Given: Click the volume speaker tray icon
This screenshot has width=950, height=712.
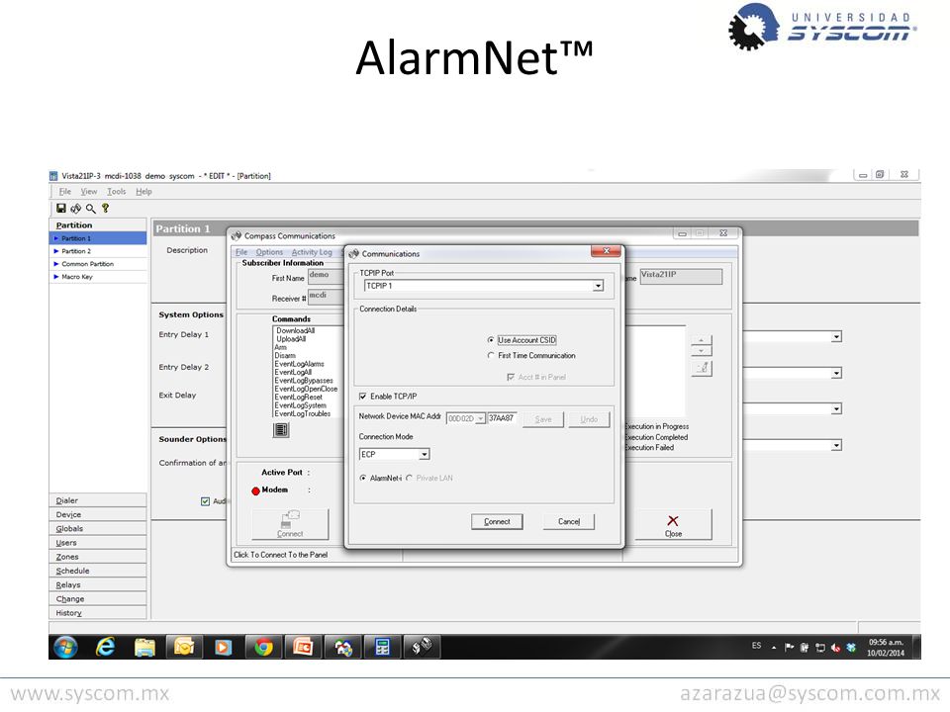Looking at the screenshot, I should coord(836,648).
